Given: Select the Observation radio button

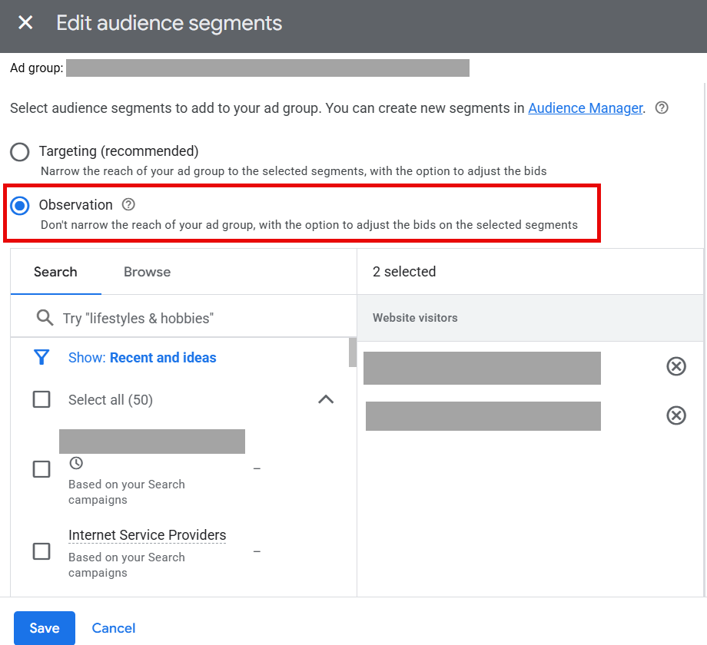Looking at the screenshot, I should coord(20,205).
